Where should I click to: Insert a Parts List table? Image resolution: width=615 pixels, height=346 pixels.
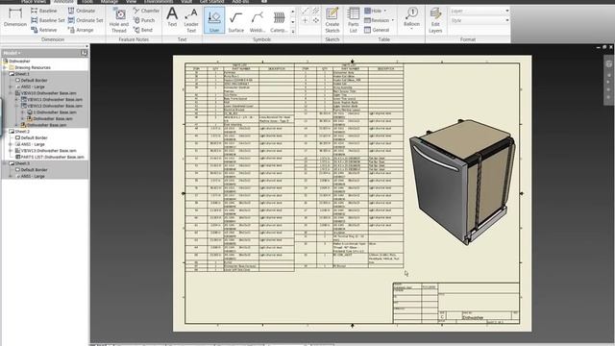(353, 20)
